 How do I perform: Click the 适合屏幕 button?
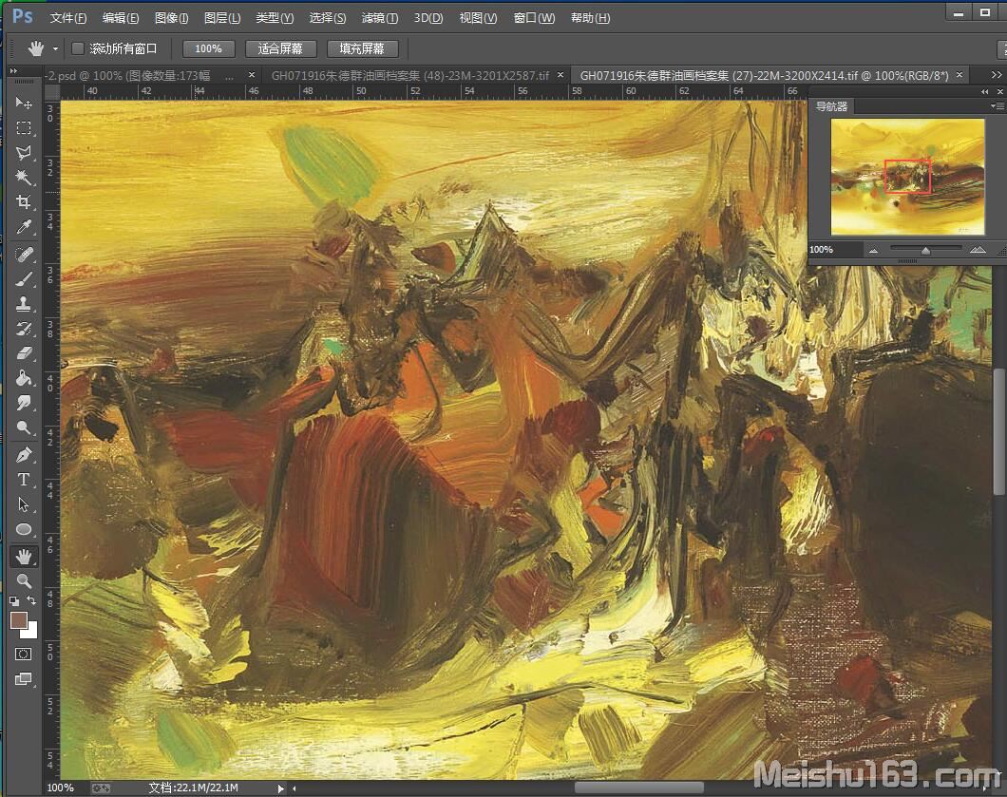[280, 48]
